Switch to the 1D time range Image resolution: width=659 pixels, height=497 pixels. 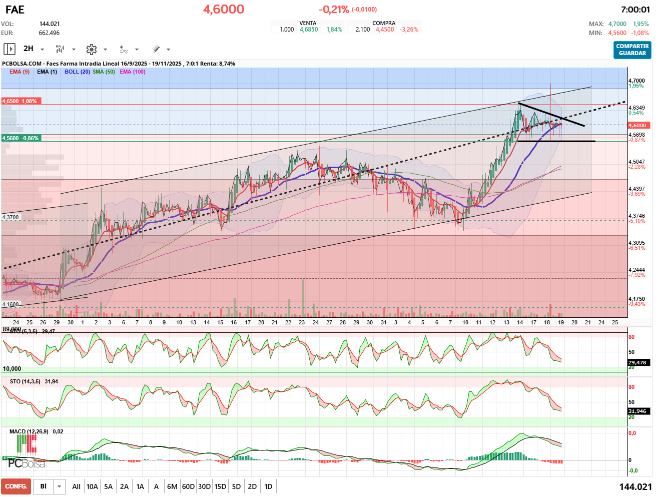pos(268,486)
